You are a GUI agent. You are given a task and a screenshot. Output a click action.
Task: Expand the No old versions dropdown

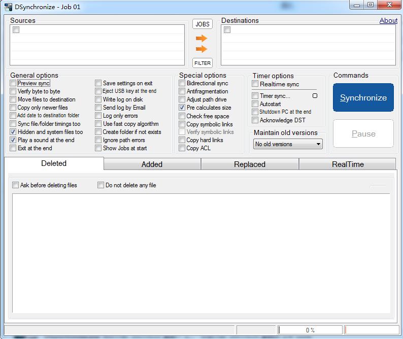pos(288,144)
